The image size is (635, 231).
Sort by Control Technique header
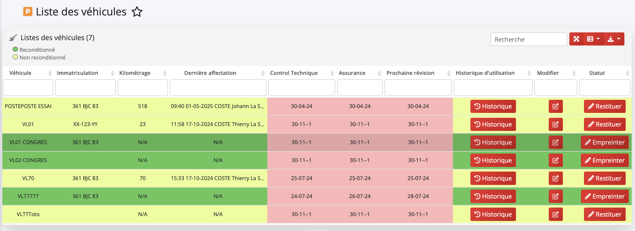294,73
